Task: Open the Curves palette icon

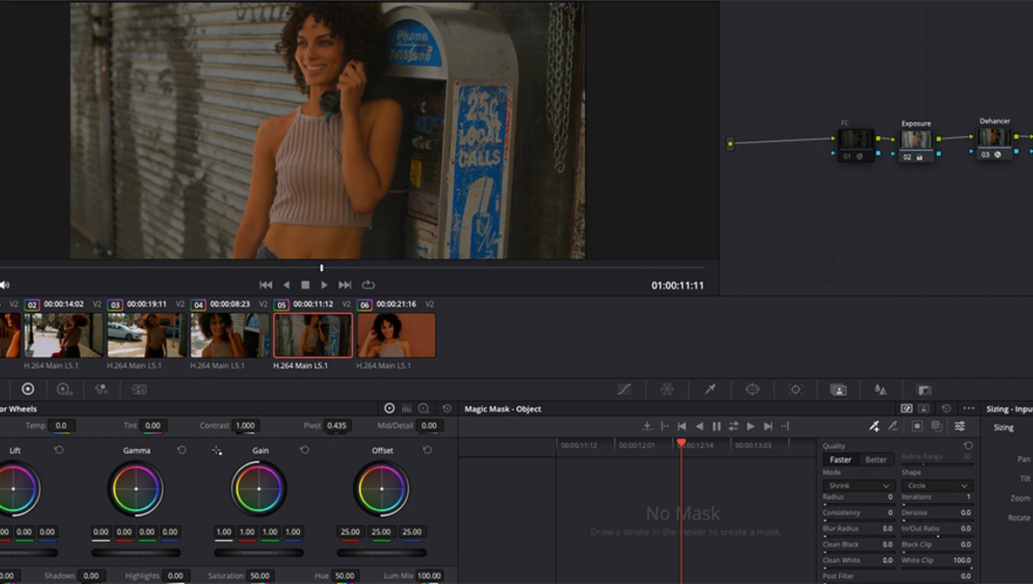Action: pos(624,390)
